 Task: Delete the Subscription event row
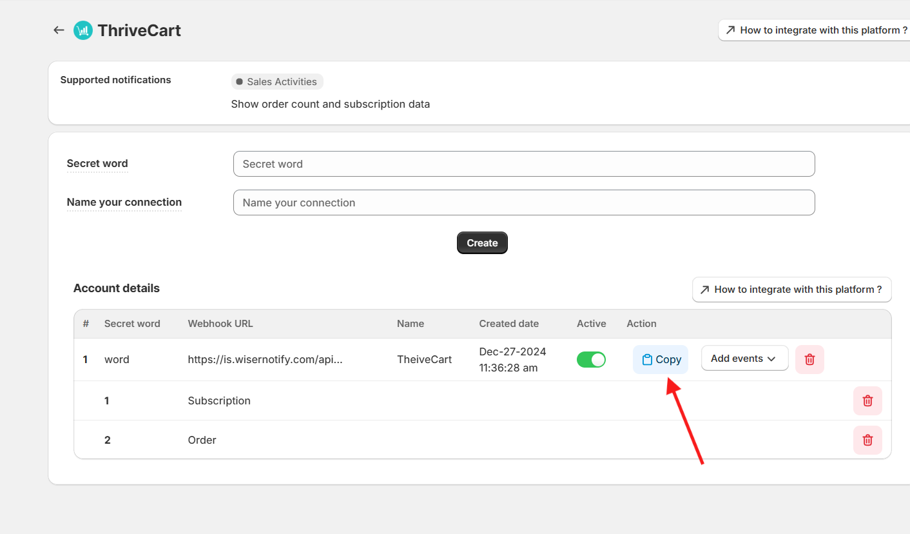pos(867,400)
